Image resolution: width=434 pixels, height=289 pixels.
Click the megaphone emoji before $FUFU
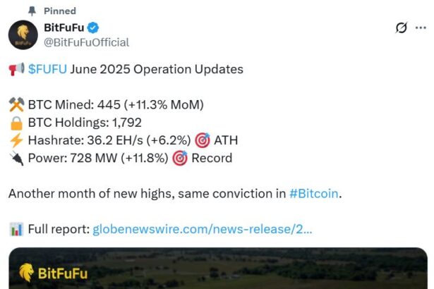point(16,69)
